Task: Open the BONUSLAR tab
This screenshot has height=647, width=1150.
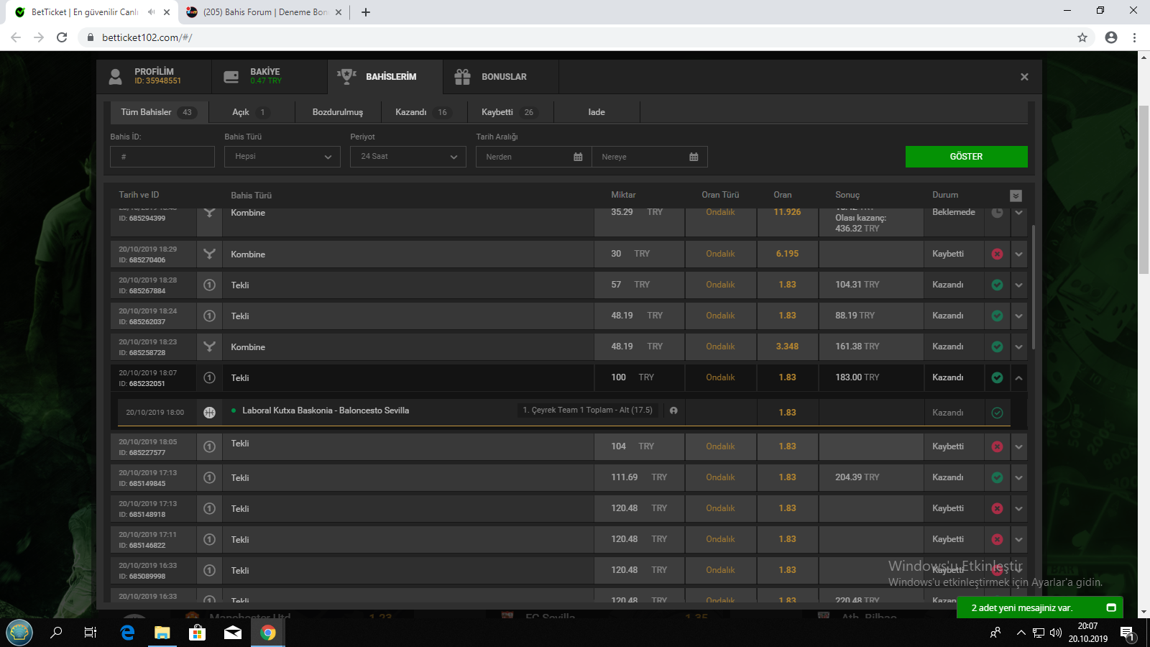Action: tap(501, 76)
